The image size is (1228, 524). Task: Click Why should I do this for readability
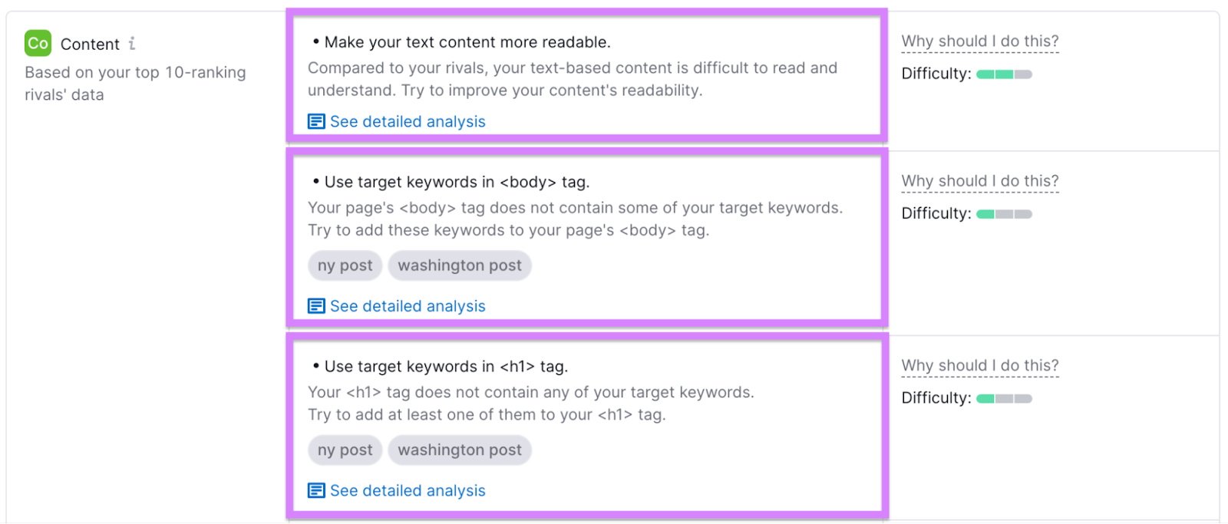[979, 41]
